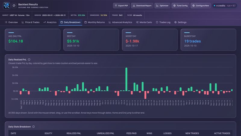This screenshot has width=241, height=136.
Task: Click the icon in Export PDF button
Action: tap(116, 5)
